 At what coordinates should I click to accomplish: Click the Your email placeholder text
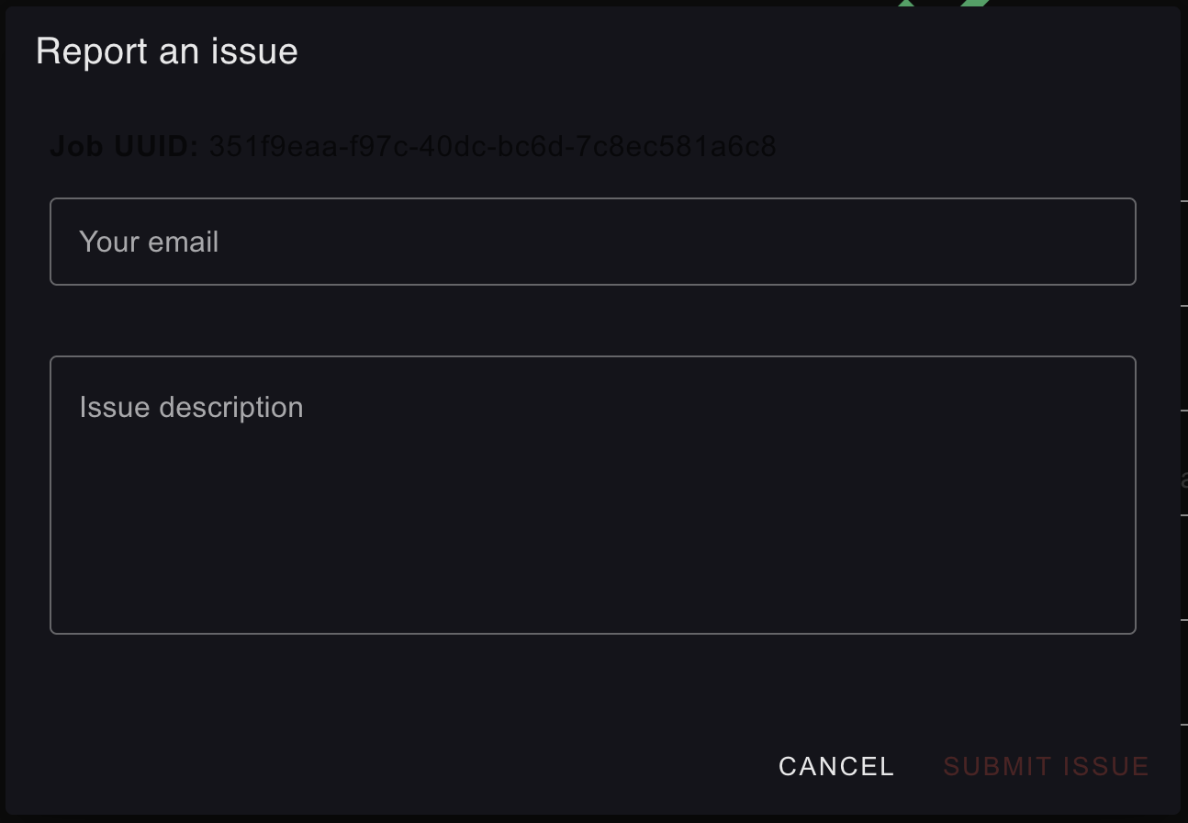click(x=150, y=241)
